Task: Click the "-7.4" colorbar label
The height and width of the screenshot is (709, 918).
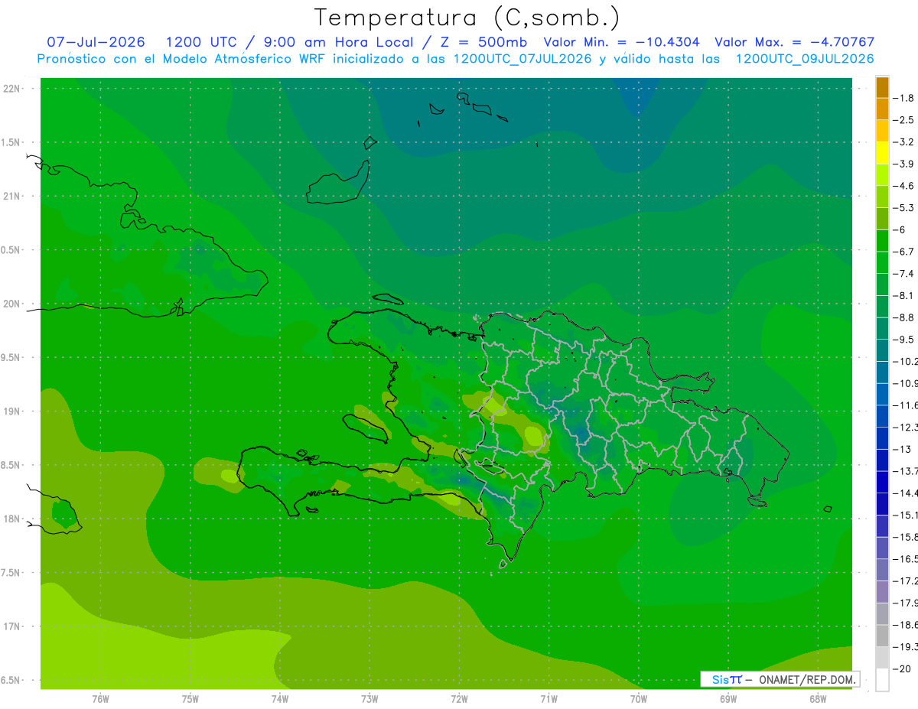Action: click(x=903, y=273)
